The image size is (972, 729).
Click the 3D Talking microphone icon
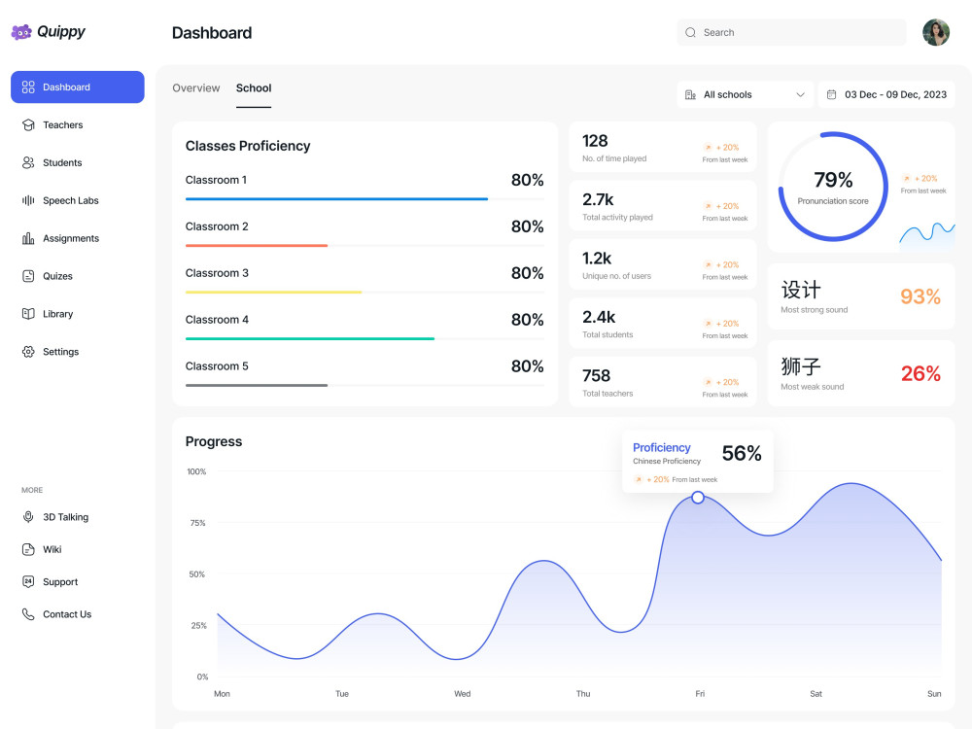pyautogui.click(x=28, y=517)
